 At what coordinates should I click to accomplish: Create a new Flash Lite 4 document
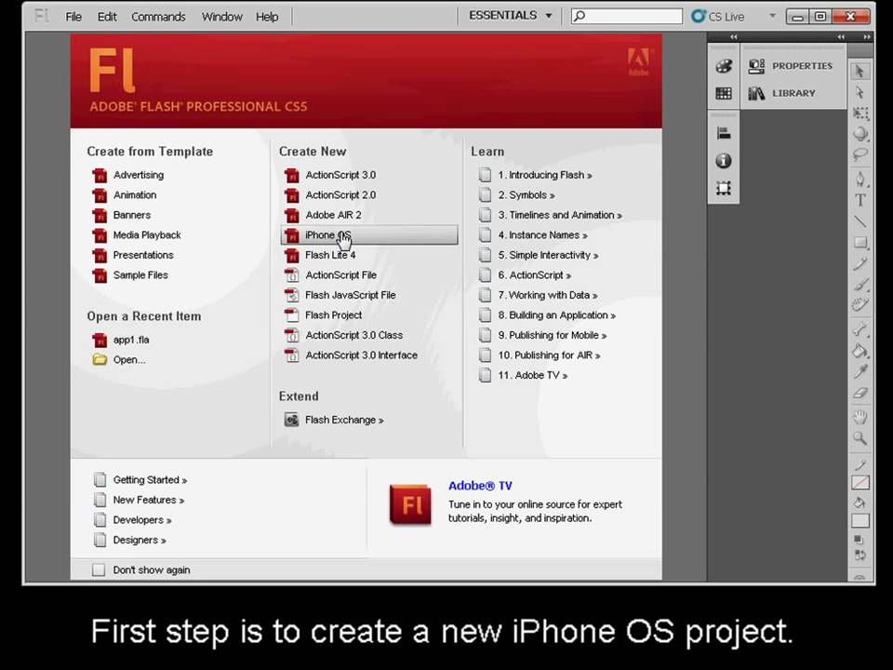pos(329,255)
